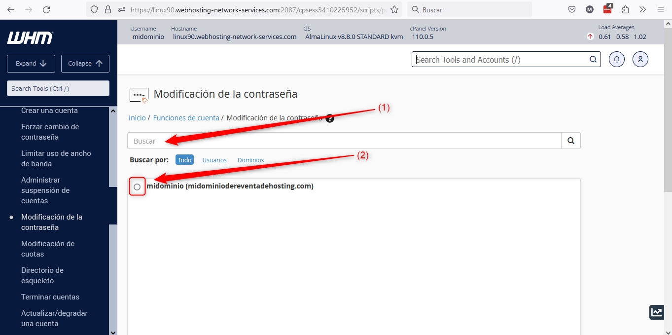Image resolution: width=672 pixels, height=335 pixels.
Task: Open the Firefox hamburger application menu
Action: pos(660,9)
